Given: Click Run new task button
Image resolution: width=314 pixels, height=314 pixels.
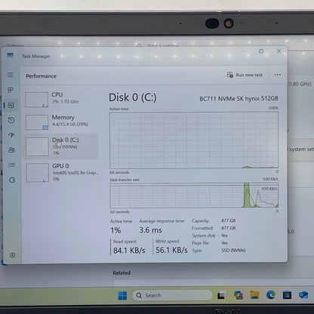Looking at the screenshot, I should coord(245,75).
